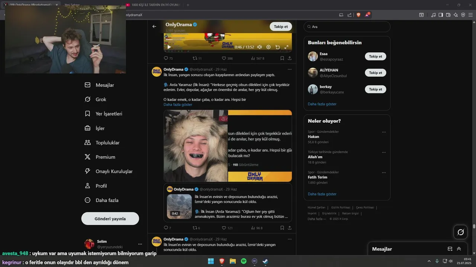This screenshot has height=267, width=476.
Task: Expand post text with Daha fazla göster
Action: 178,105
